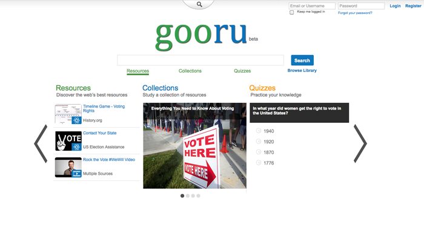This screenshot has width=424, height=242.
Task: Select the 1920 answer option
Action: (x=259, y=142)
